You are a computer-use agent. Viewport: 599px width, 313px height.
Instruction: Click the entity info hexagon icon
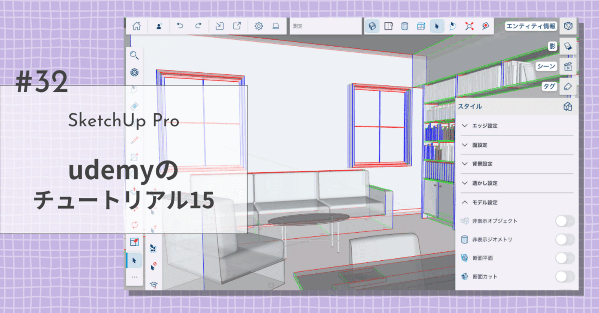click(568, 26)
